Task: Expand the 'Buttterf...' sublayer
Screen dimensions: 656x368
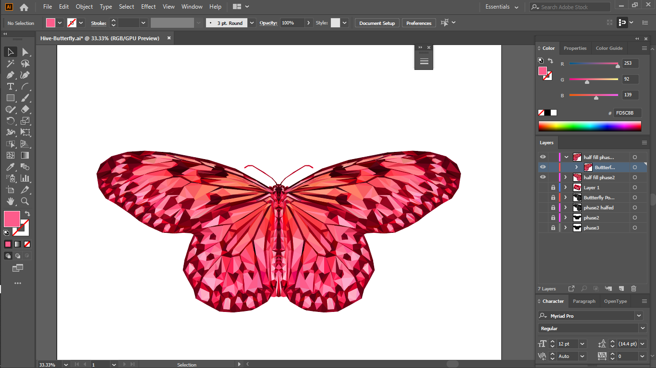Action: [576, 167]
